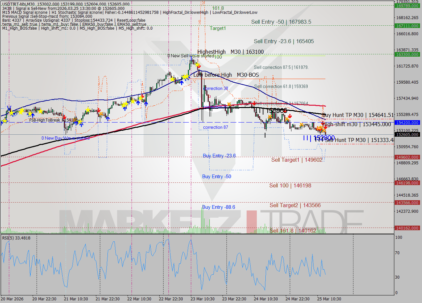Click the "Sell Target2 | 143566" label

pos(295,205)
